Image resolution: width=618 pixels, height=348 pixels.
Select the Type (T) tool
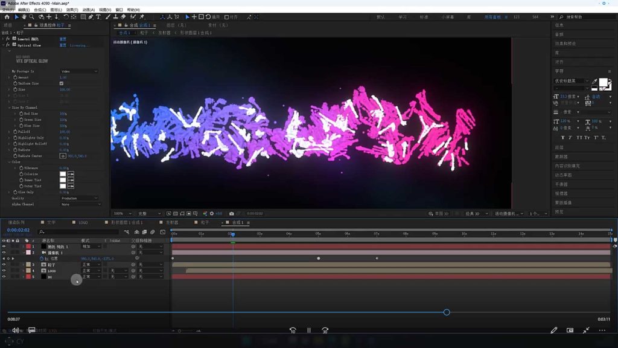click(x=98, y=17)
